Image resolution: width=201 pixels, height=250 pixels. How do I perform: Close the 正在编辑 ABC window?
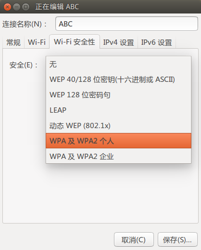pos(7,7)
